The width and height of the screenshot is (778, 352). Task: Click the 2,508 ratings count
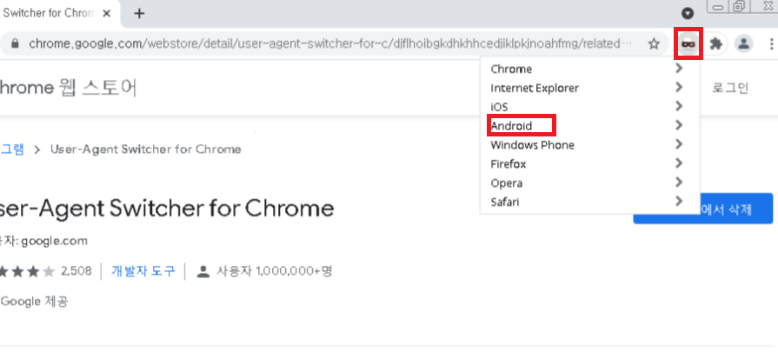pos(76,271)
